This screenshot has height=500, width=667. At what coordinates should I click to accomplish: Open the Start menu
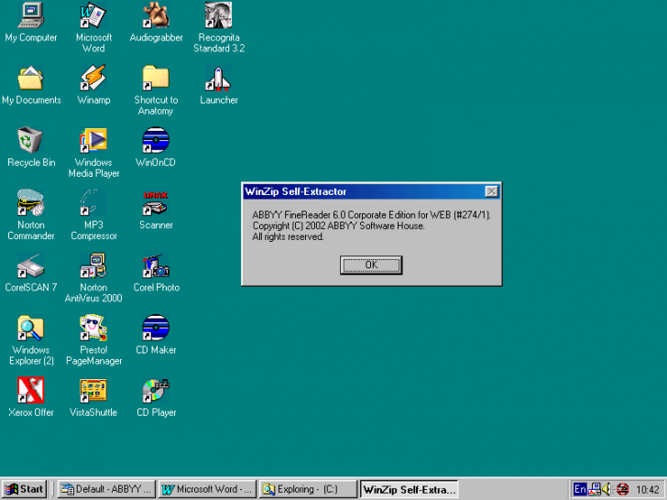pyautogui.click(x=24, y=489)
